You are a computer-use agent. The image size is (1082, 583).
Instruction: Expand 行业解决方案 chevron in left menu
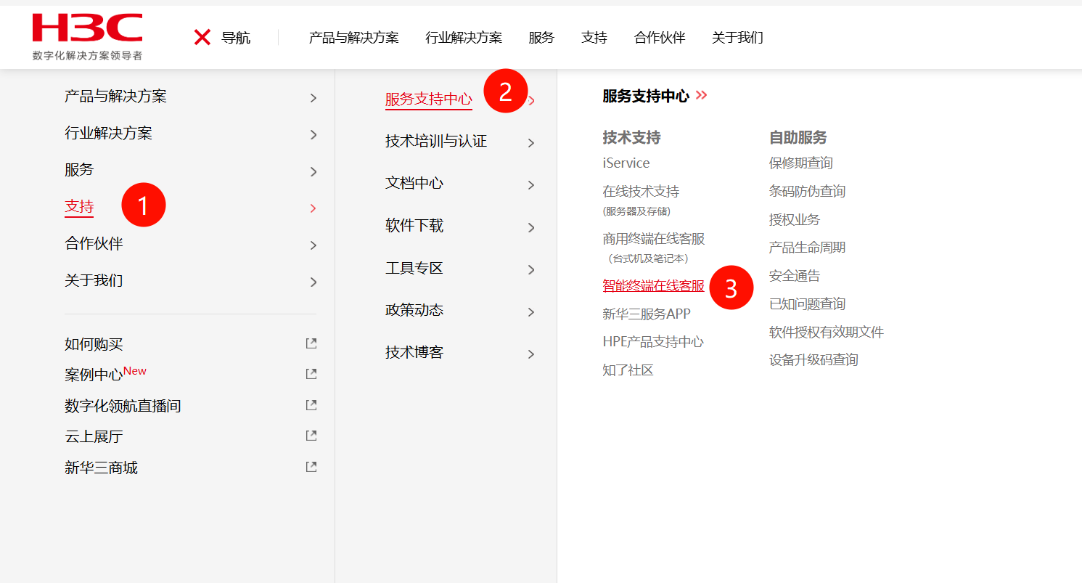click(313, 134)
